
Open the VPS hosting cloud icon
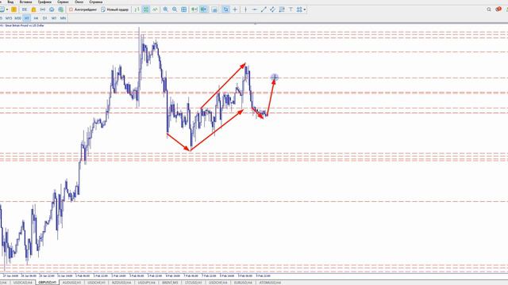(x=52, y=9)
